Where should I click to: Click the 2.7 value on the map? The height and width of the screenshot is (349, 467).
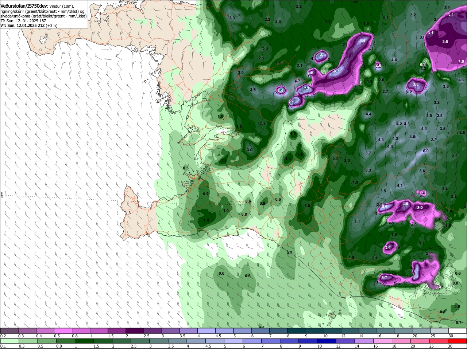[x=385, y=91]
